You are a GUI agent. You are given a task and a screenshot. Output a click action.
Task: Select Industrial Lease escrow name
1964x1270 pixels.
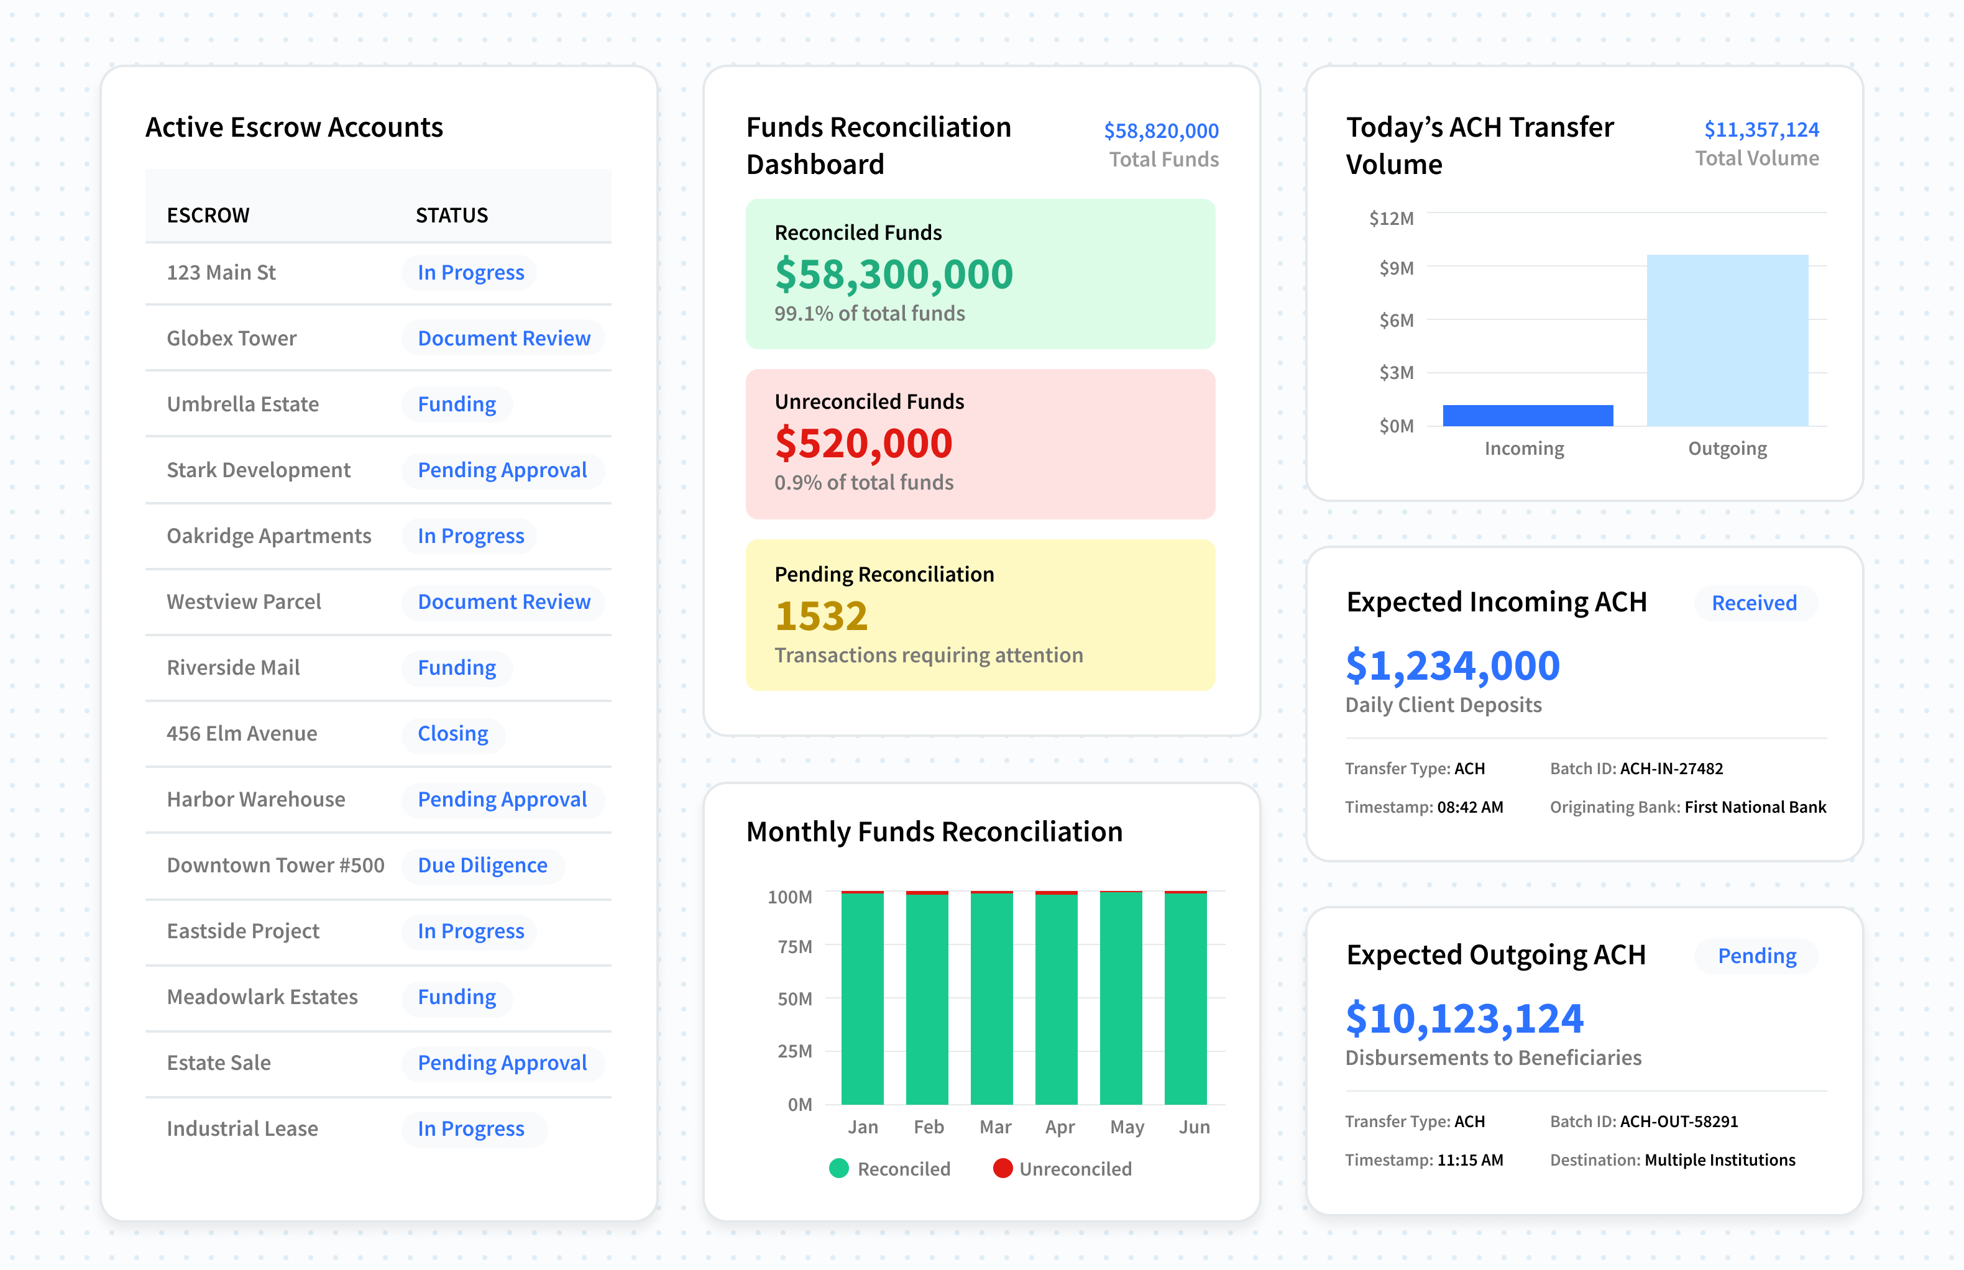[242, 1129]
